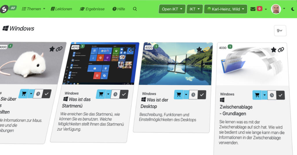Click the clock icon on the Desktop card

(x=193, y=95)
